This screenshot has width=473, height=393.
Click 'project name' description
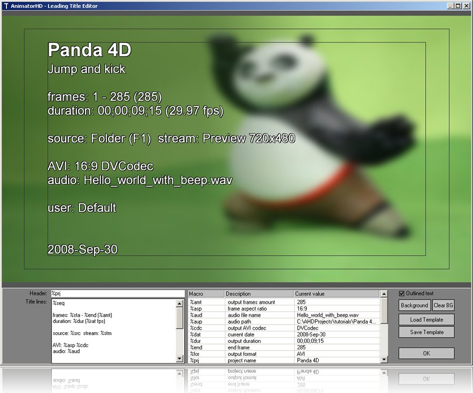tap(242, 360)
